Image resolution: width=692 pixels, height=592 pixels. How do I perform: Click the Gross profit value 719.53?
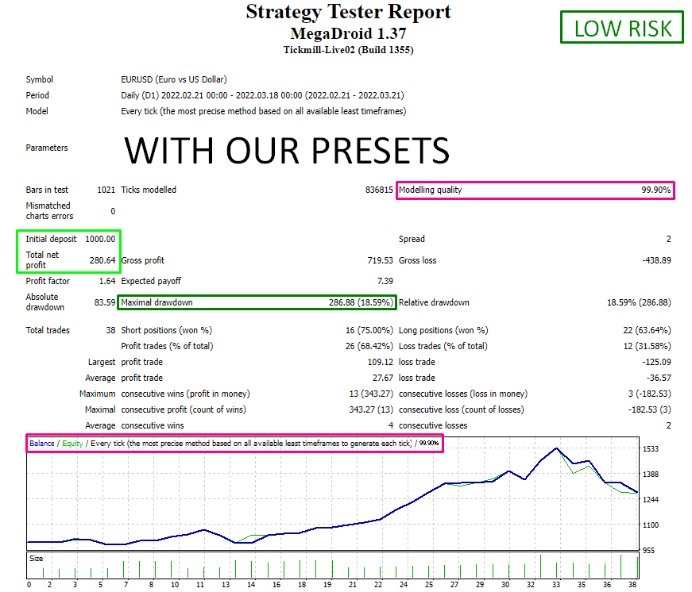coord(380,260)
